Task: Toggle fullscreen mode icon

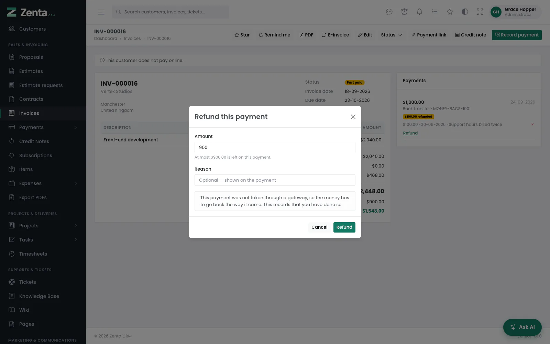Action: click(480, 12)
